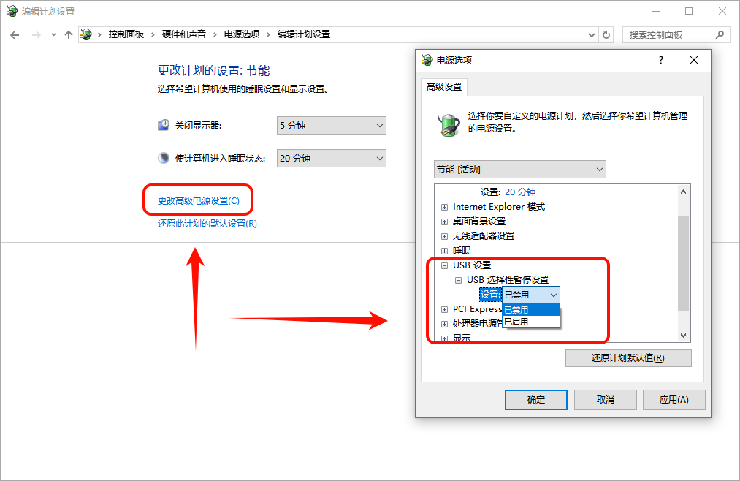The width and height of the screenshot is (740, 481).
Task: Open recent locations dropdown arrow
Action: 53,35
